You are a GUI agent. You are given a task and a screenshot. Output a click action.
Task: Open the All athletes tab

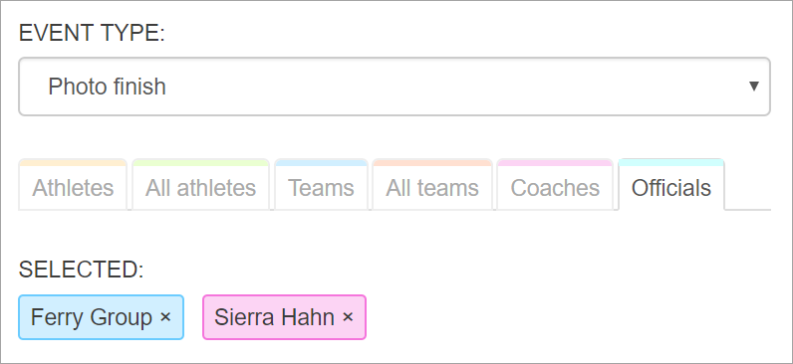[x=201, y=185]
